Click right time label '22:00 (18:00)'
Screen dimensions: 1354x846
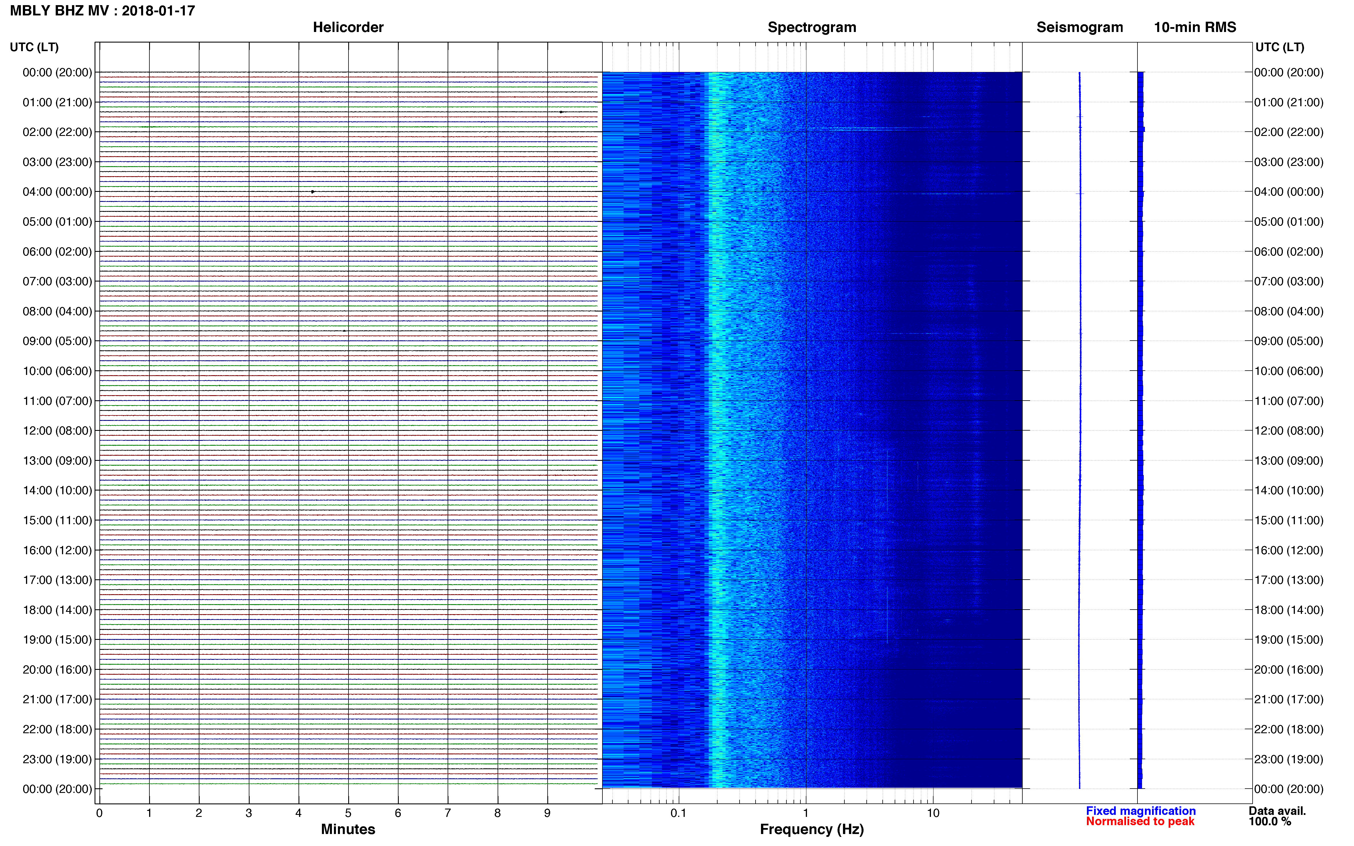tap(1289, 729)
